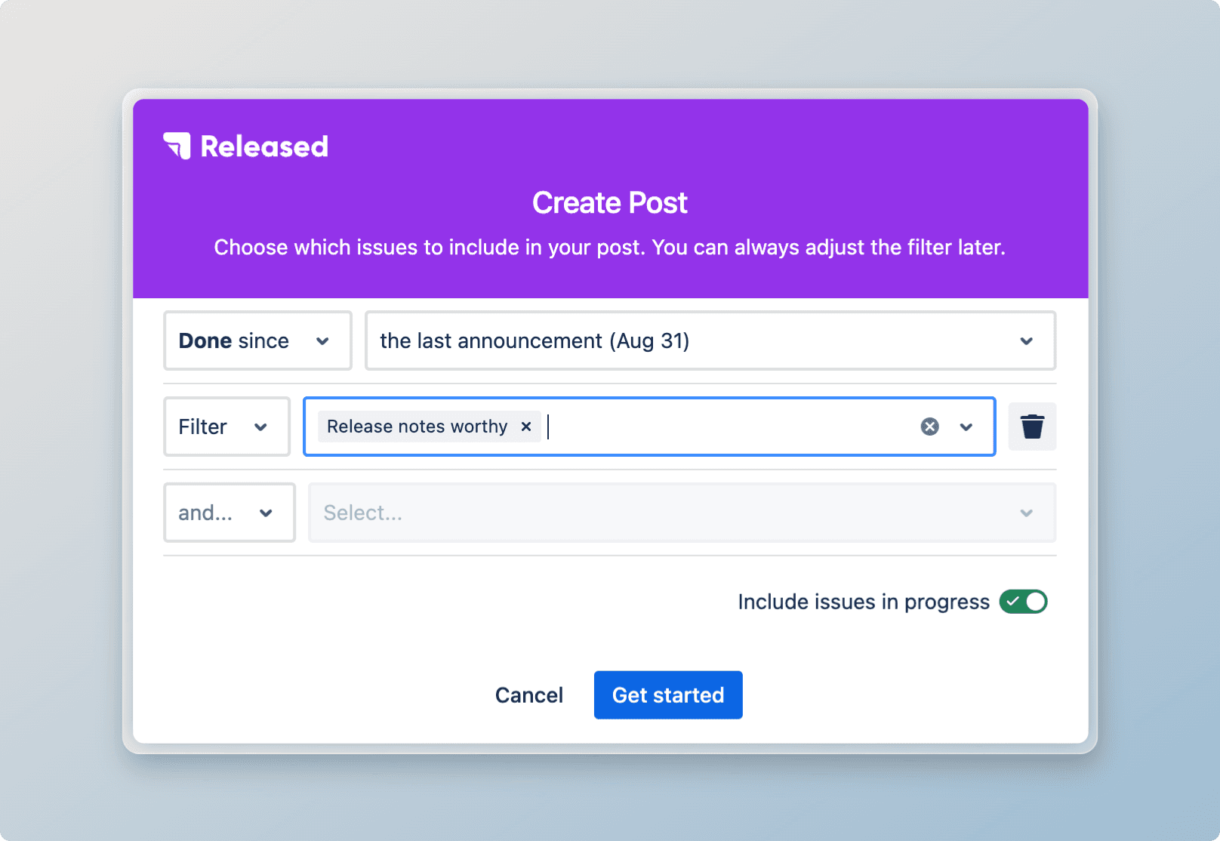Clear all selected filter values
The height and width of the screenshot is (841, 1220).
(x=929, y=427)
